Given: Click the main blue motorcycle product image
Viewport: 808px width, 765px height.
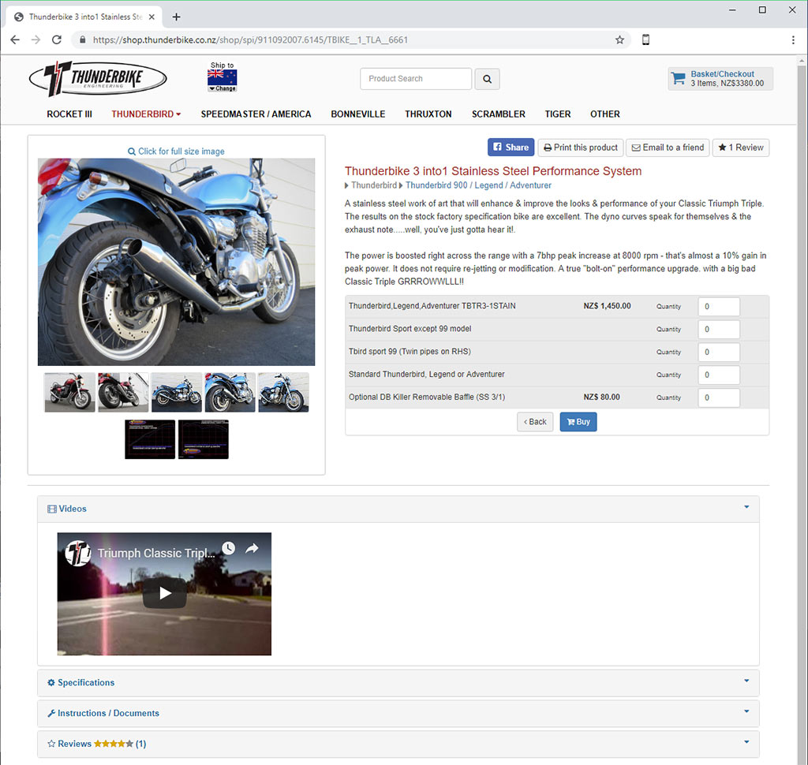Looking at the screenshot, I should point(176,262).
